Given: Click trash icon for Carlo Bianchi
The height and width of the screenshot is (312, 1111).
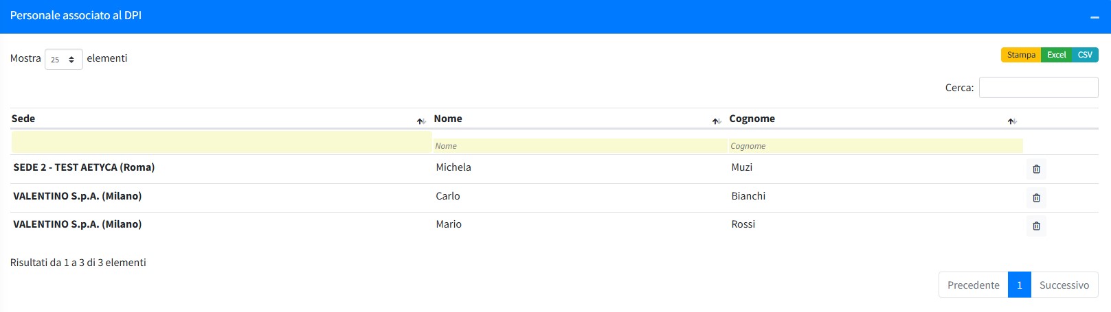Looking at the screenshot, I should coord(1036,197).
